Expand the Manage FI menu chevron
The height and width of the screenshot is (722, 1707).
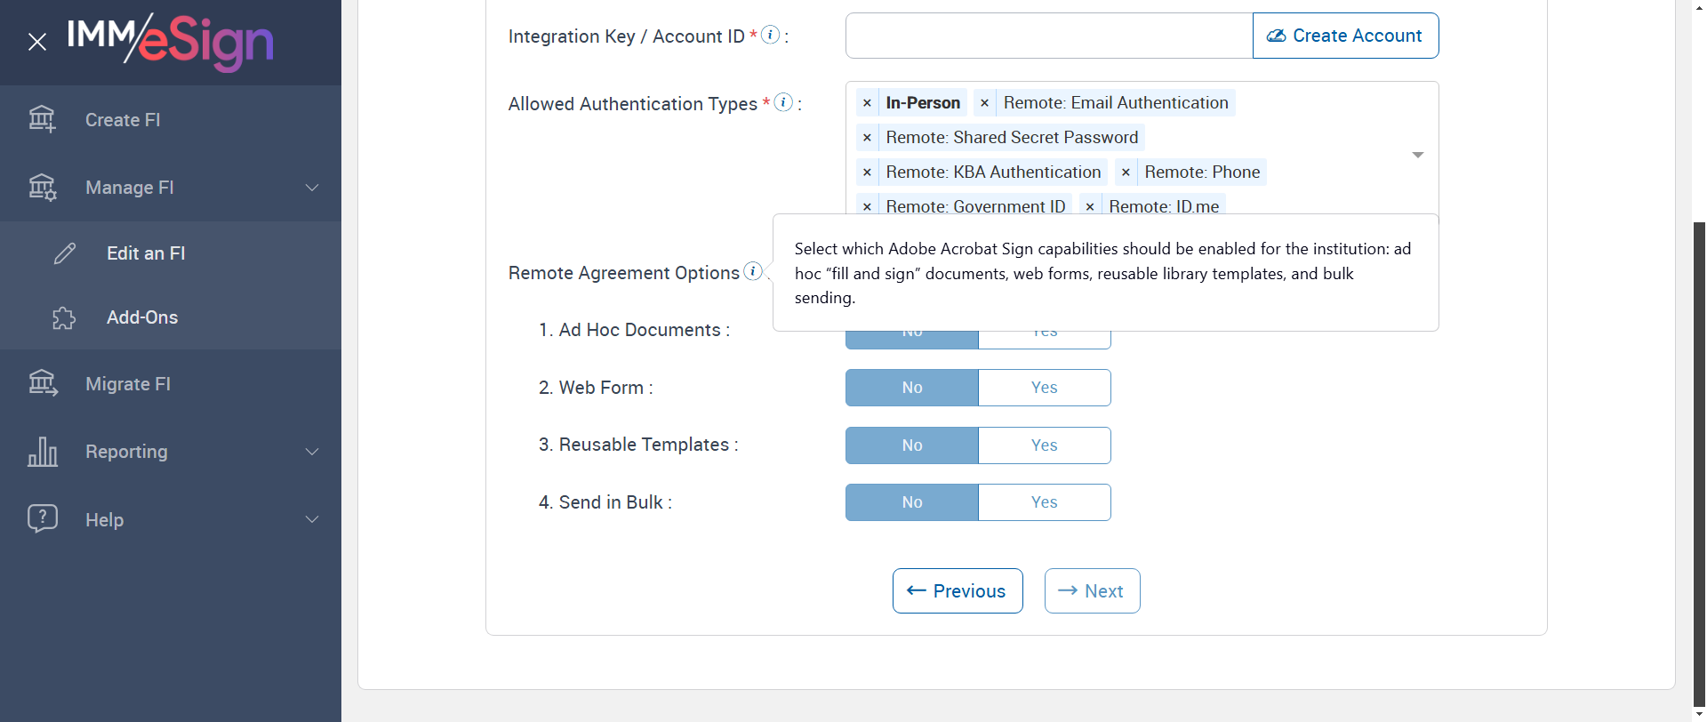tap(312, 188)
